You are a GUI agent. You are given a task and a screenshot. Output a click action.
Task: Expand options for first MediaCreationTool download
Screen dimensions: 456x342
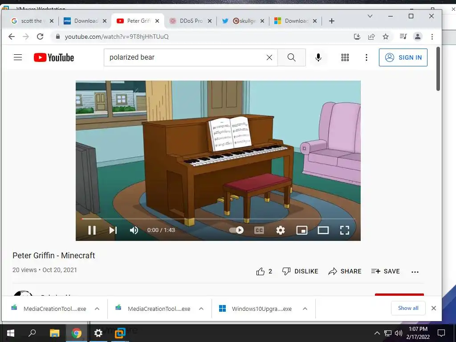pos(97,309)
